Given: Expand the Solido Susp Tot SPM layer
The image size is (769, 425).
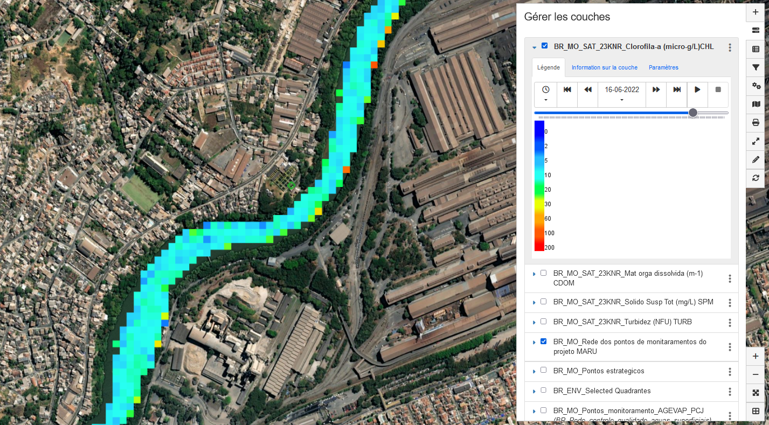Looking at the screenshot, I should [534, 303].
